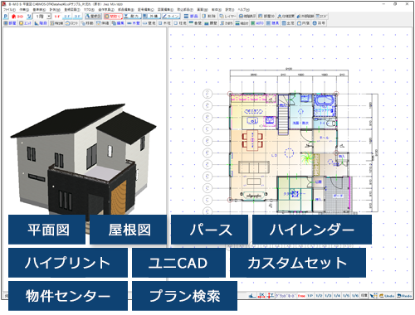Set grid snap to 1/2
Image resolution: width=415 pixels, height=315 pixels.
[x=319, y=296]
